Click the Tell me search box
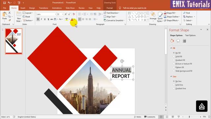The width and height of the screenshot is (211, 119). pyautogui.click(x=135, y=8)
